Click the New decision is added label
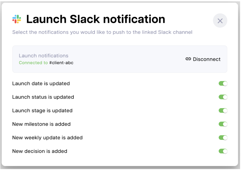This screenshot has height=170, width=241. (40, 151)
